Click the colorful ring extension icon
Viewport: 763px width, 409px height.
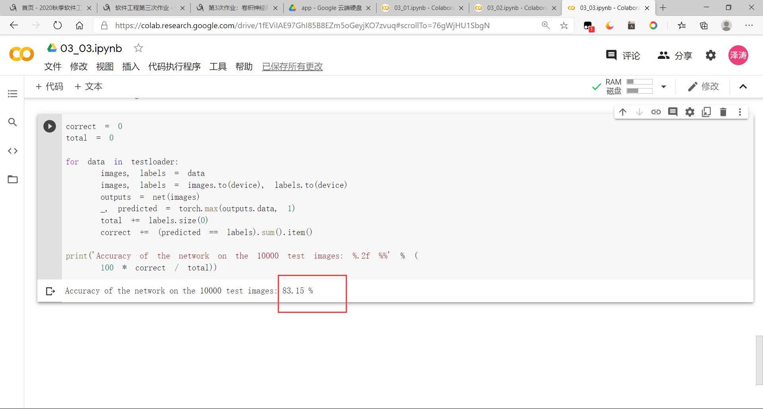pos(653,25)
